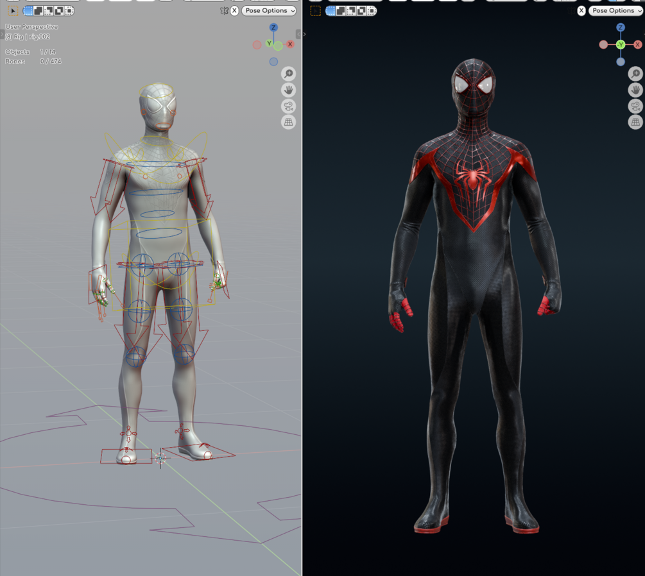Viewport: 645px width, 576px height.
Task: Expand left viewport toolbar with edge chevron
Action: (2, 35)
